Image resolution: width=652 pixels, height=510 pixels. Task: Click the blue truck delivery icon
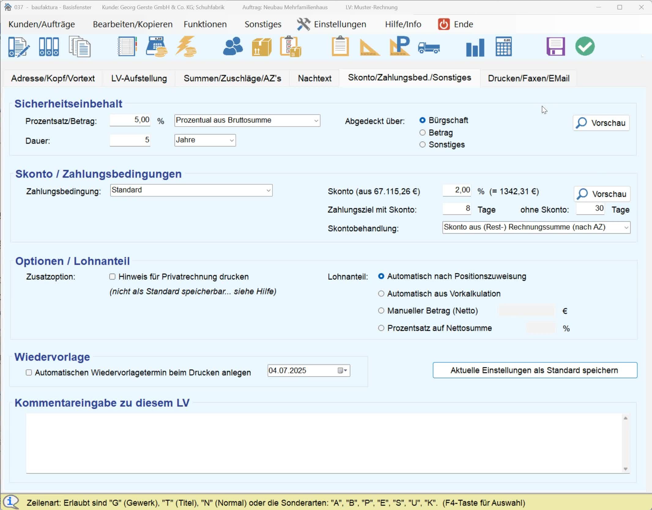429,47
